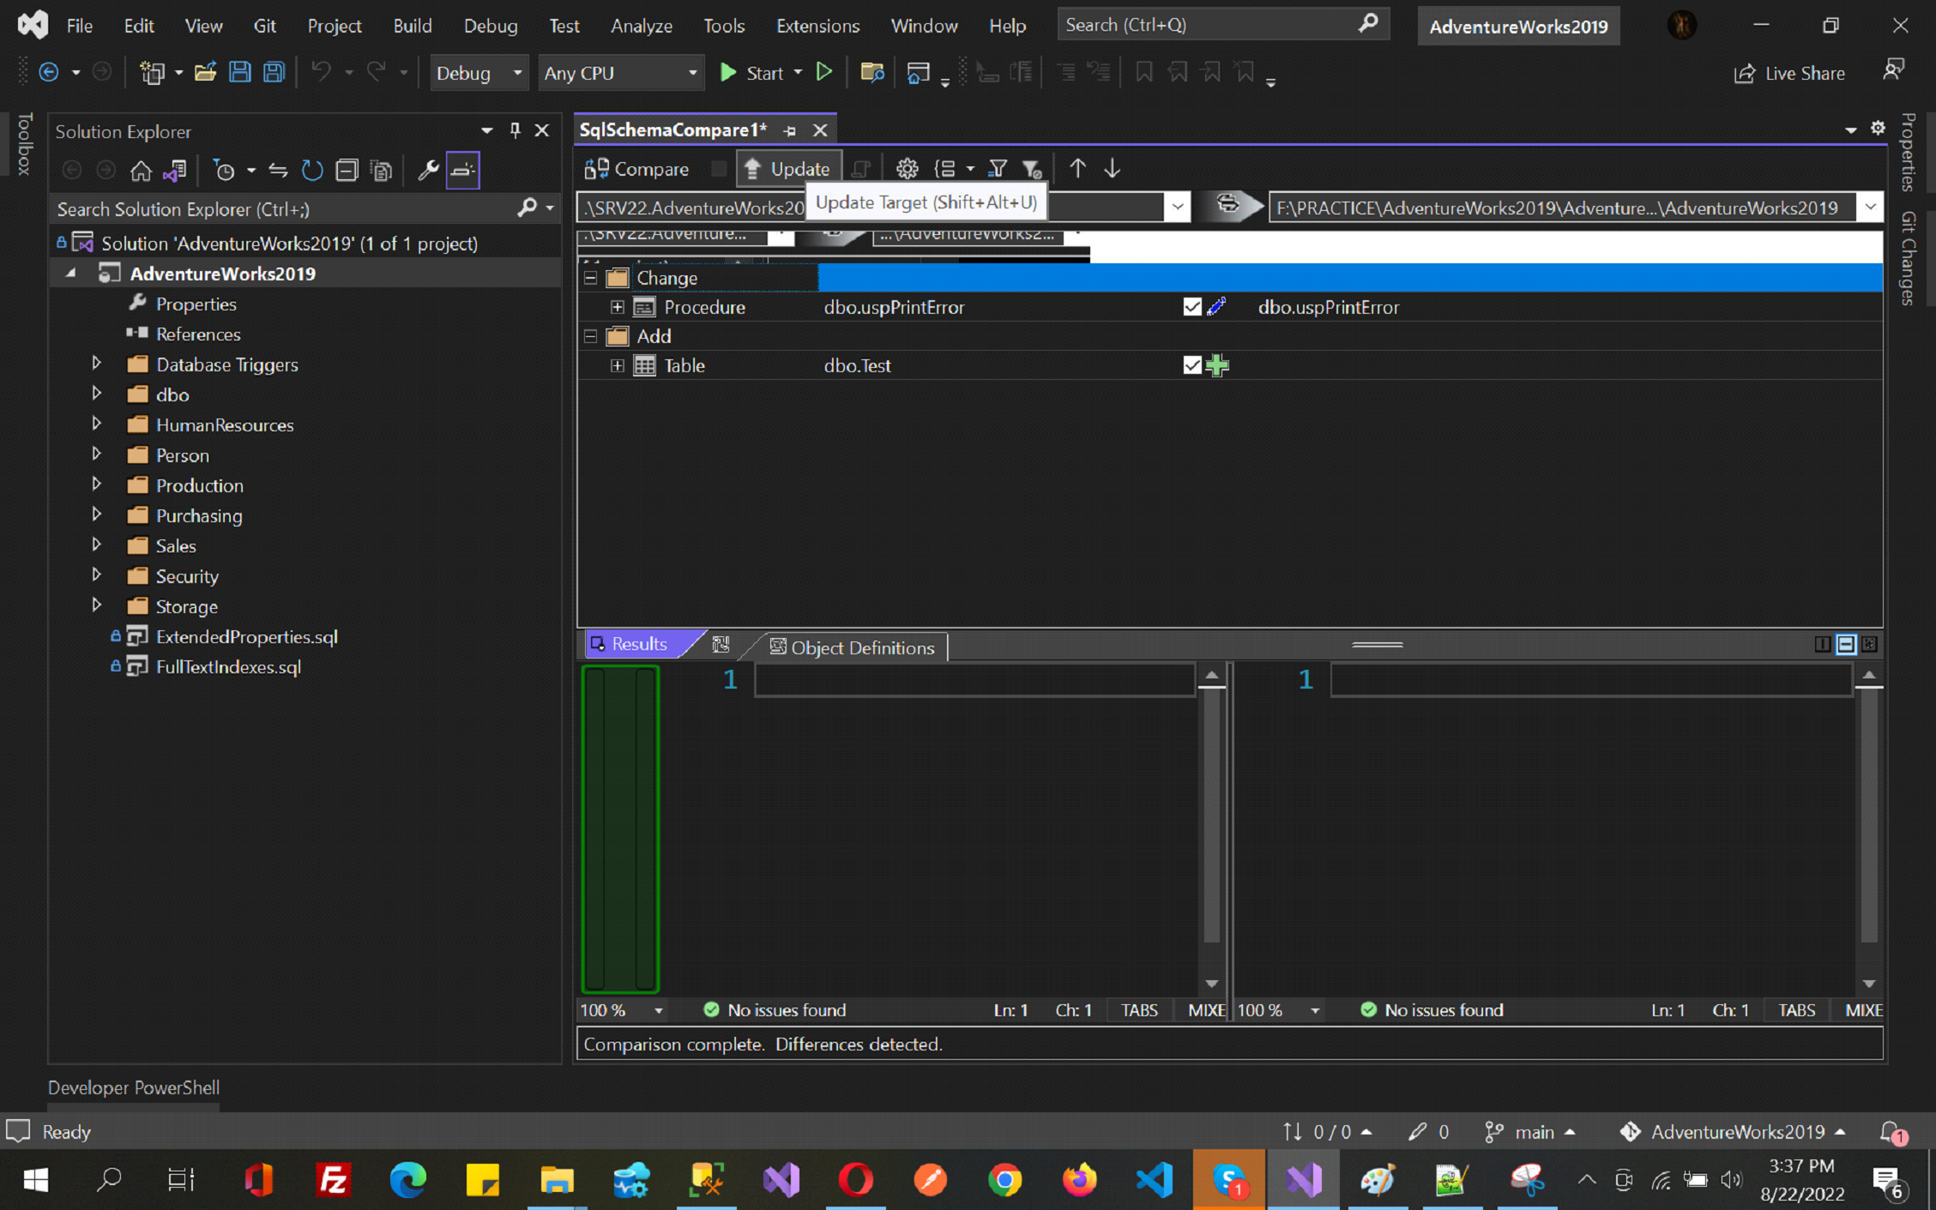Open the Extensions menu
The height and width of the screenshot is (1210, 1936).
[817, 26]
